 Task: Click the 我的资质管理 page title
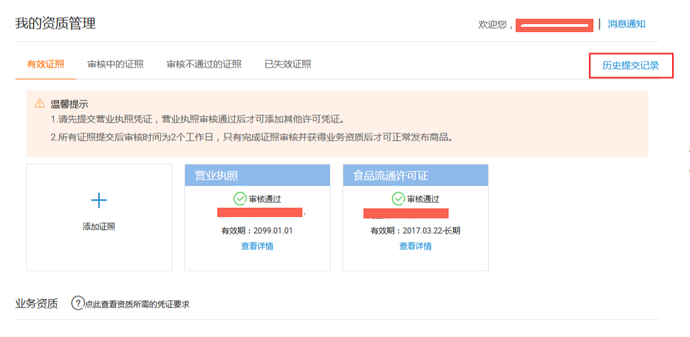point(56,23)
